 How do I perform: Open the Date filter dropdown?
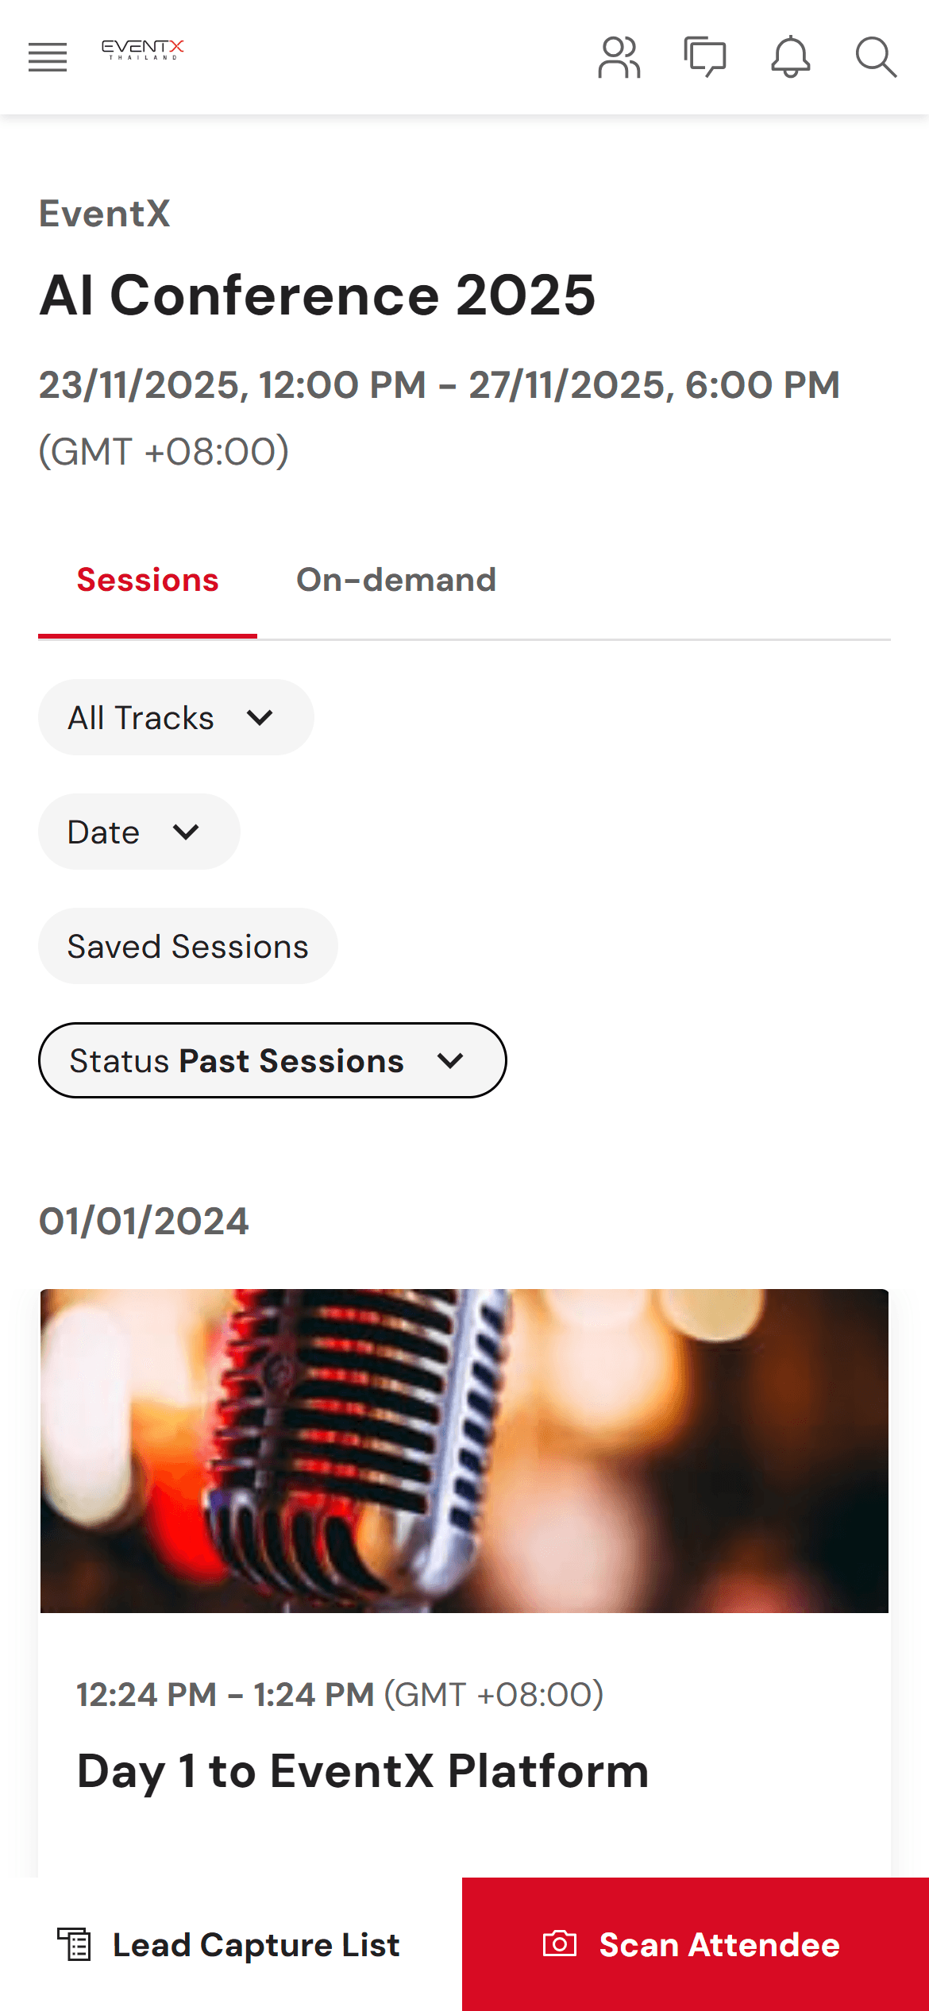pyautogui.click(x=186, y=832)
